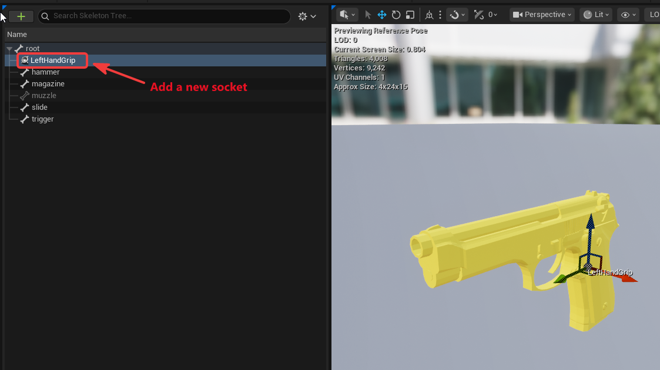Activate the Select mode arrow tool
The image size is (660, 370).
[x=368, y=15]
